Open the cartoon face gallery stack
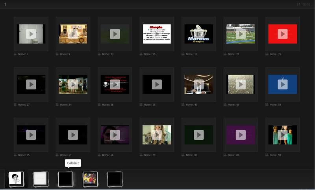This screenshot has width=315, height=190. pyautogui.click(x=16, y=179)
